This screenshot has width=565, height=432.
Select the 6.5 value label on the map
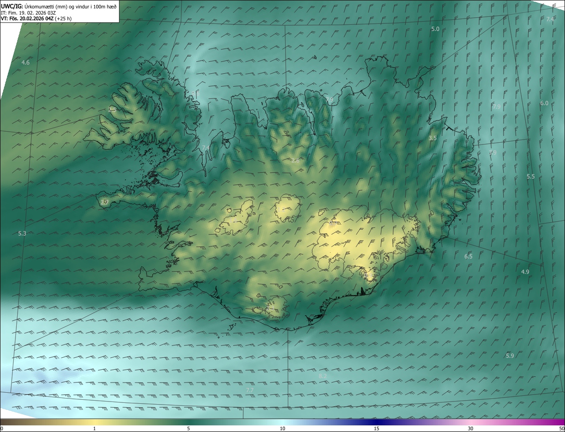click(x=468, y=256)
